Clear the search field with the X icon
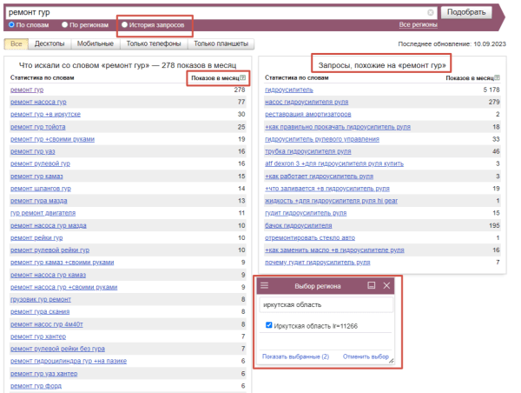Viewport: 521px width, 393px height. tap(431, 12)
